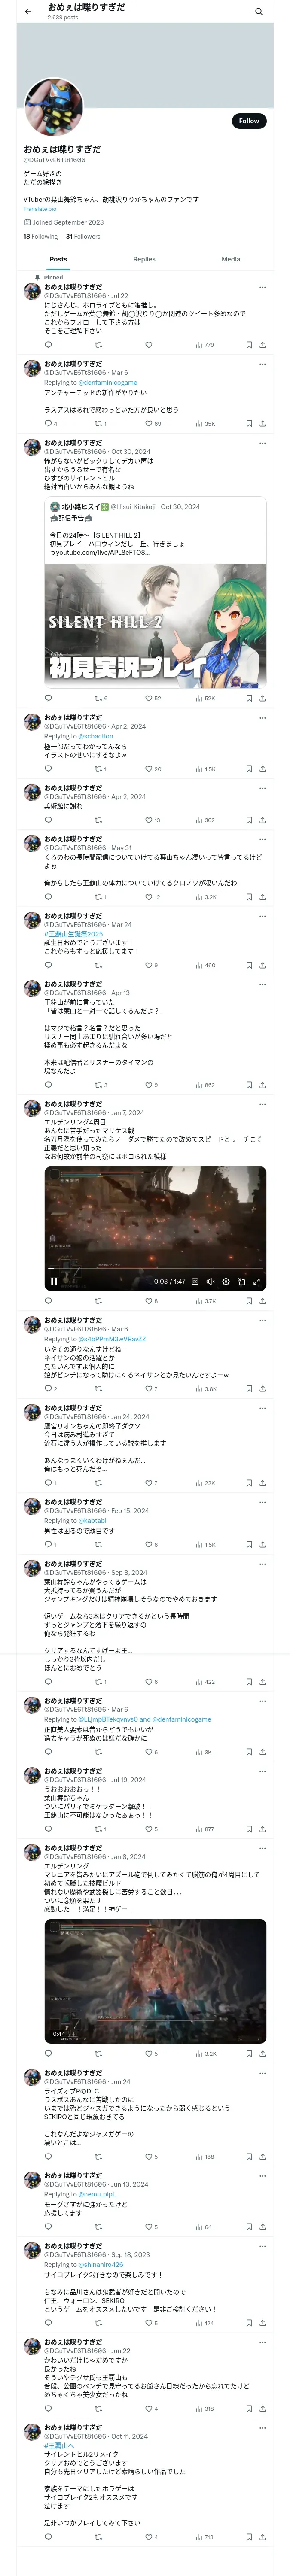Toggle captions on the Jan 7 video
This screenshot has height=2576, width=290.
click(195, 1281)
